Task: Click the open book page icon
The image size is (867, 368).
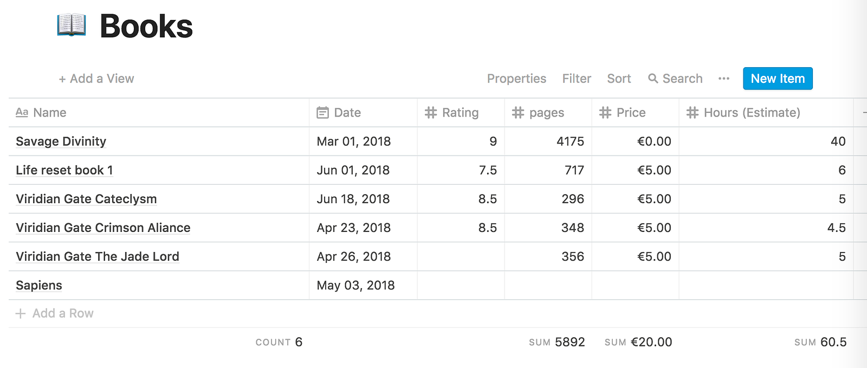Action: click(72, 25)
